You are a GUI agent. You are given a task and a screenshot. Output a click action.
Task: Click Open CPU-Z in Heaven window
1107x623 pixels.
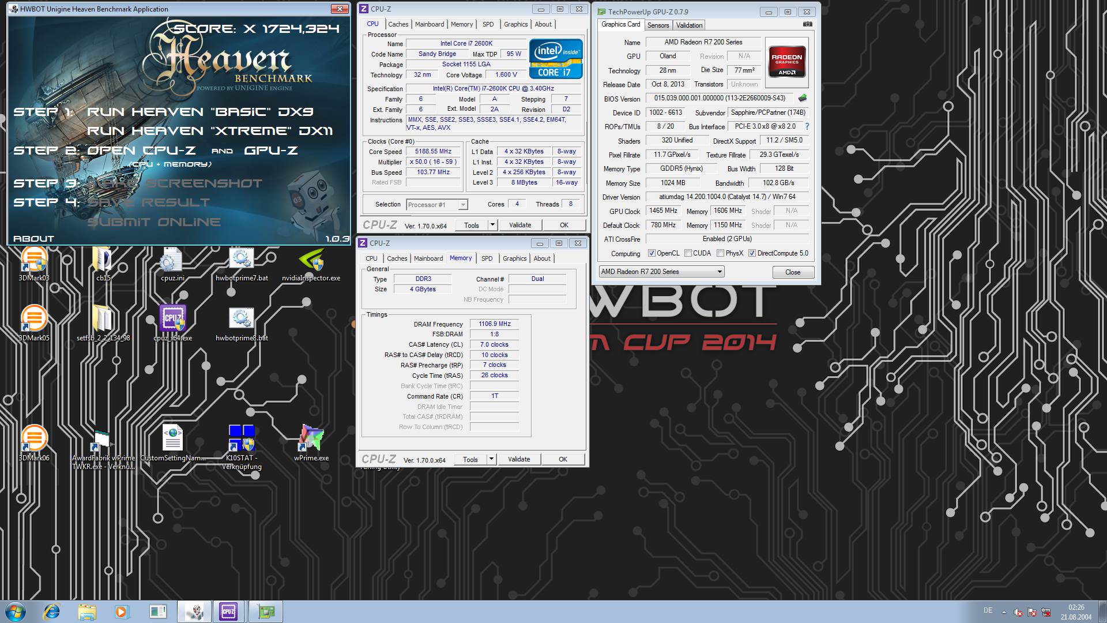[141, 151]
